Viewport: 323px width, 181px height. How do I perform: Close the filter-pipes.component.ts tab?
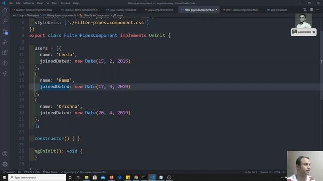[217, 10]
